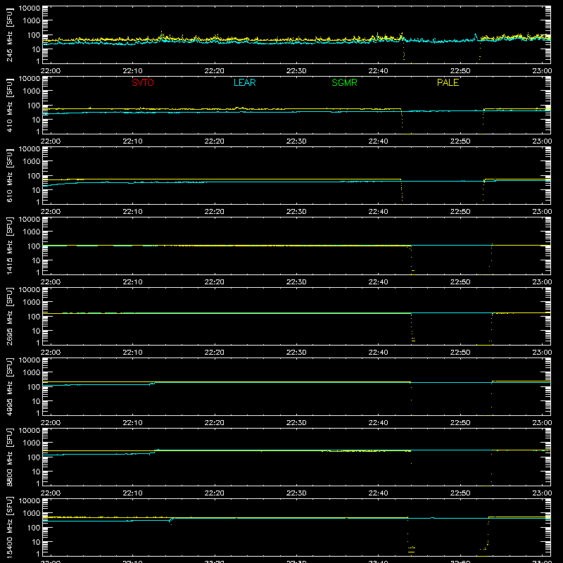This screenshot has width=563, height=563.
Task: Click 22:10 label under the 610 MHz plot
Action: (132, 212)
